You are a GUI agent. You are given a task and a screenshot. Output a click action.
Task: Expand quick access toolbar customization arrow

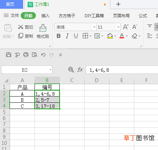[x=60, y=55]
